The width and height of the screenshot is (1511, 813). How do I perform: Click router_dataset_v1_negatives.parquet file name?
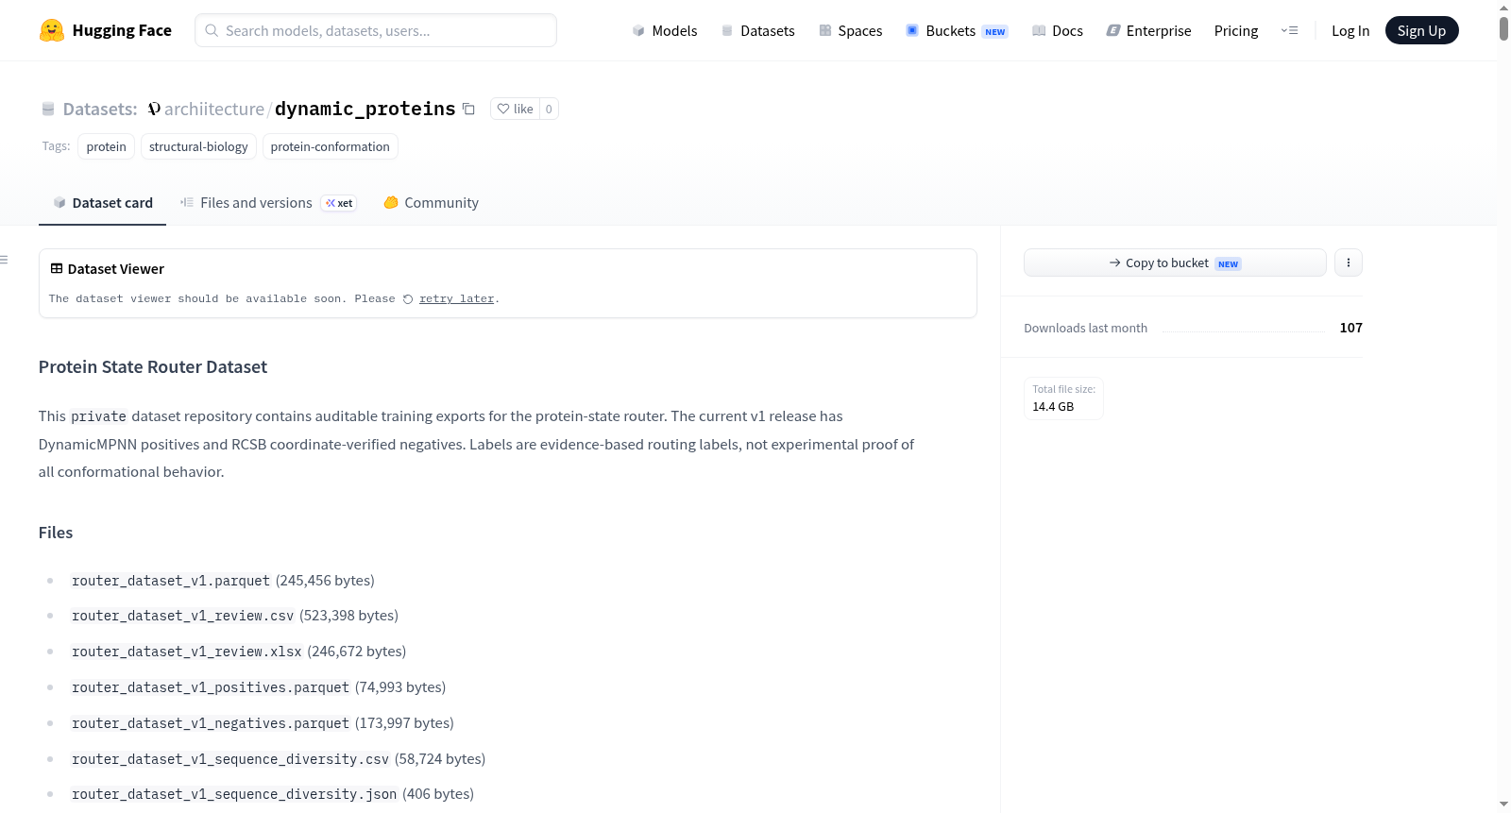click(x=211, y=723)
